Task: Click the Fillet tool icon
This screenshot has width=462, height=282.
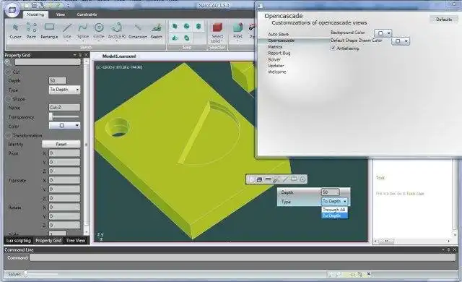Action: click(237, 30)
